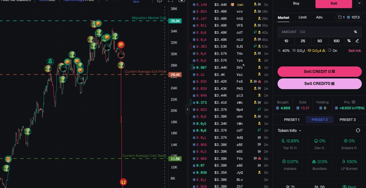Click the slippage icon showing 40%

tap(280, 51)
